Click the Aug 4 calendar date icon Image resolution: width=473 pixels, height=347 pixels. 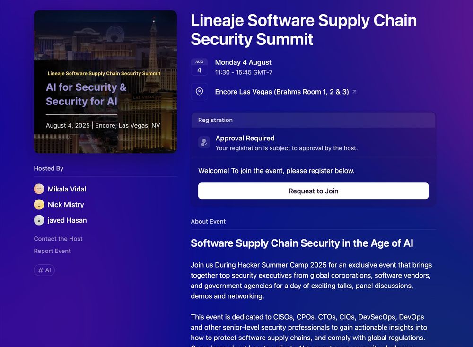pos(200,67)
